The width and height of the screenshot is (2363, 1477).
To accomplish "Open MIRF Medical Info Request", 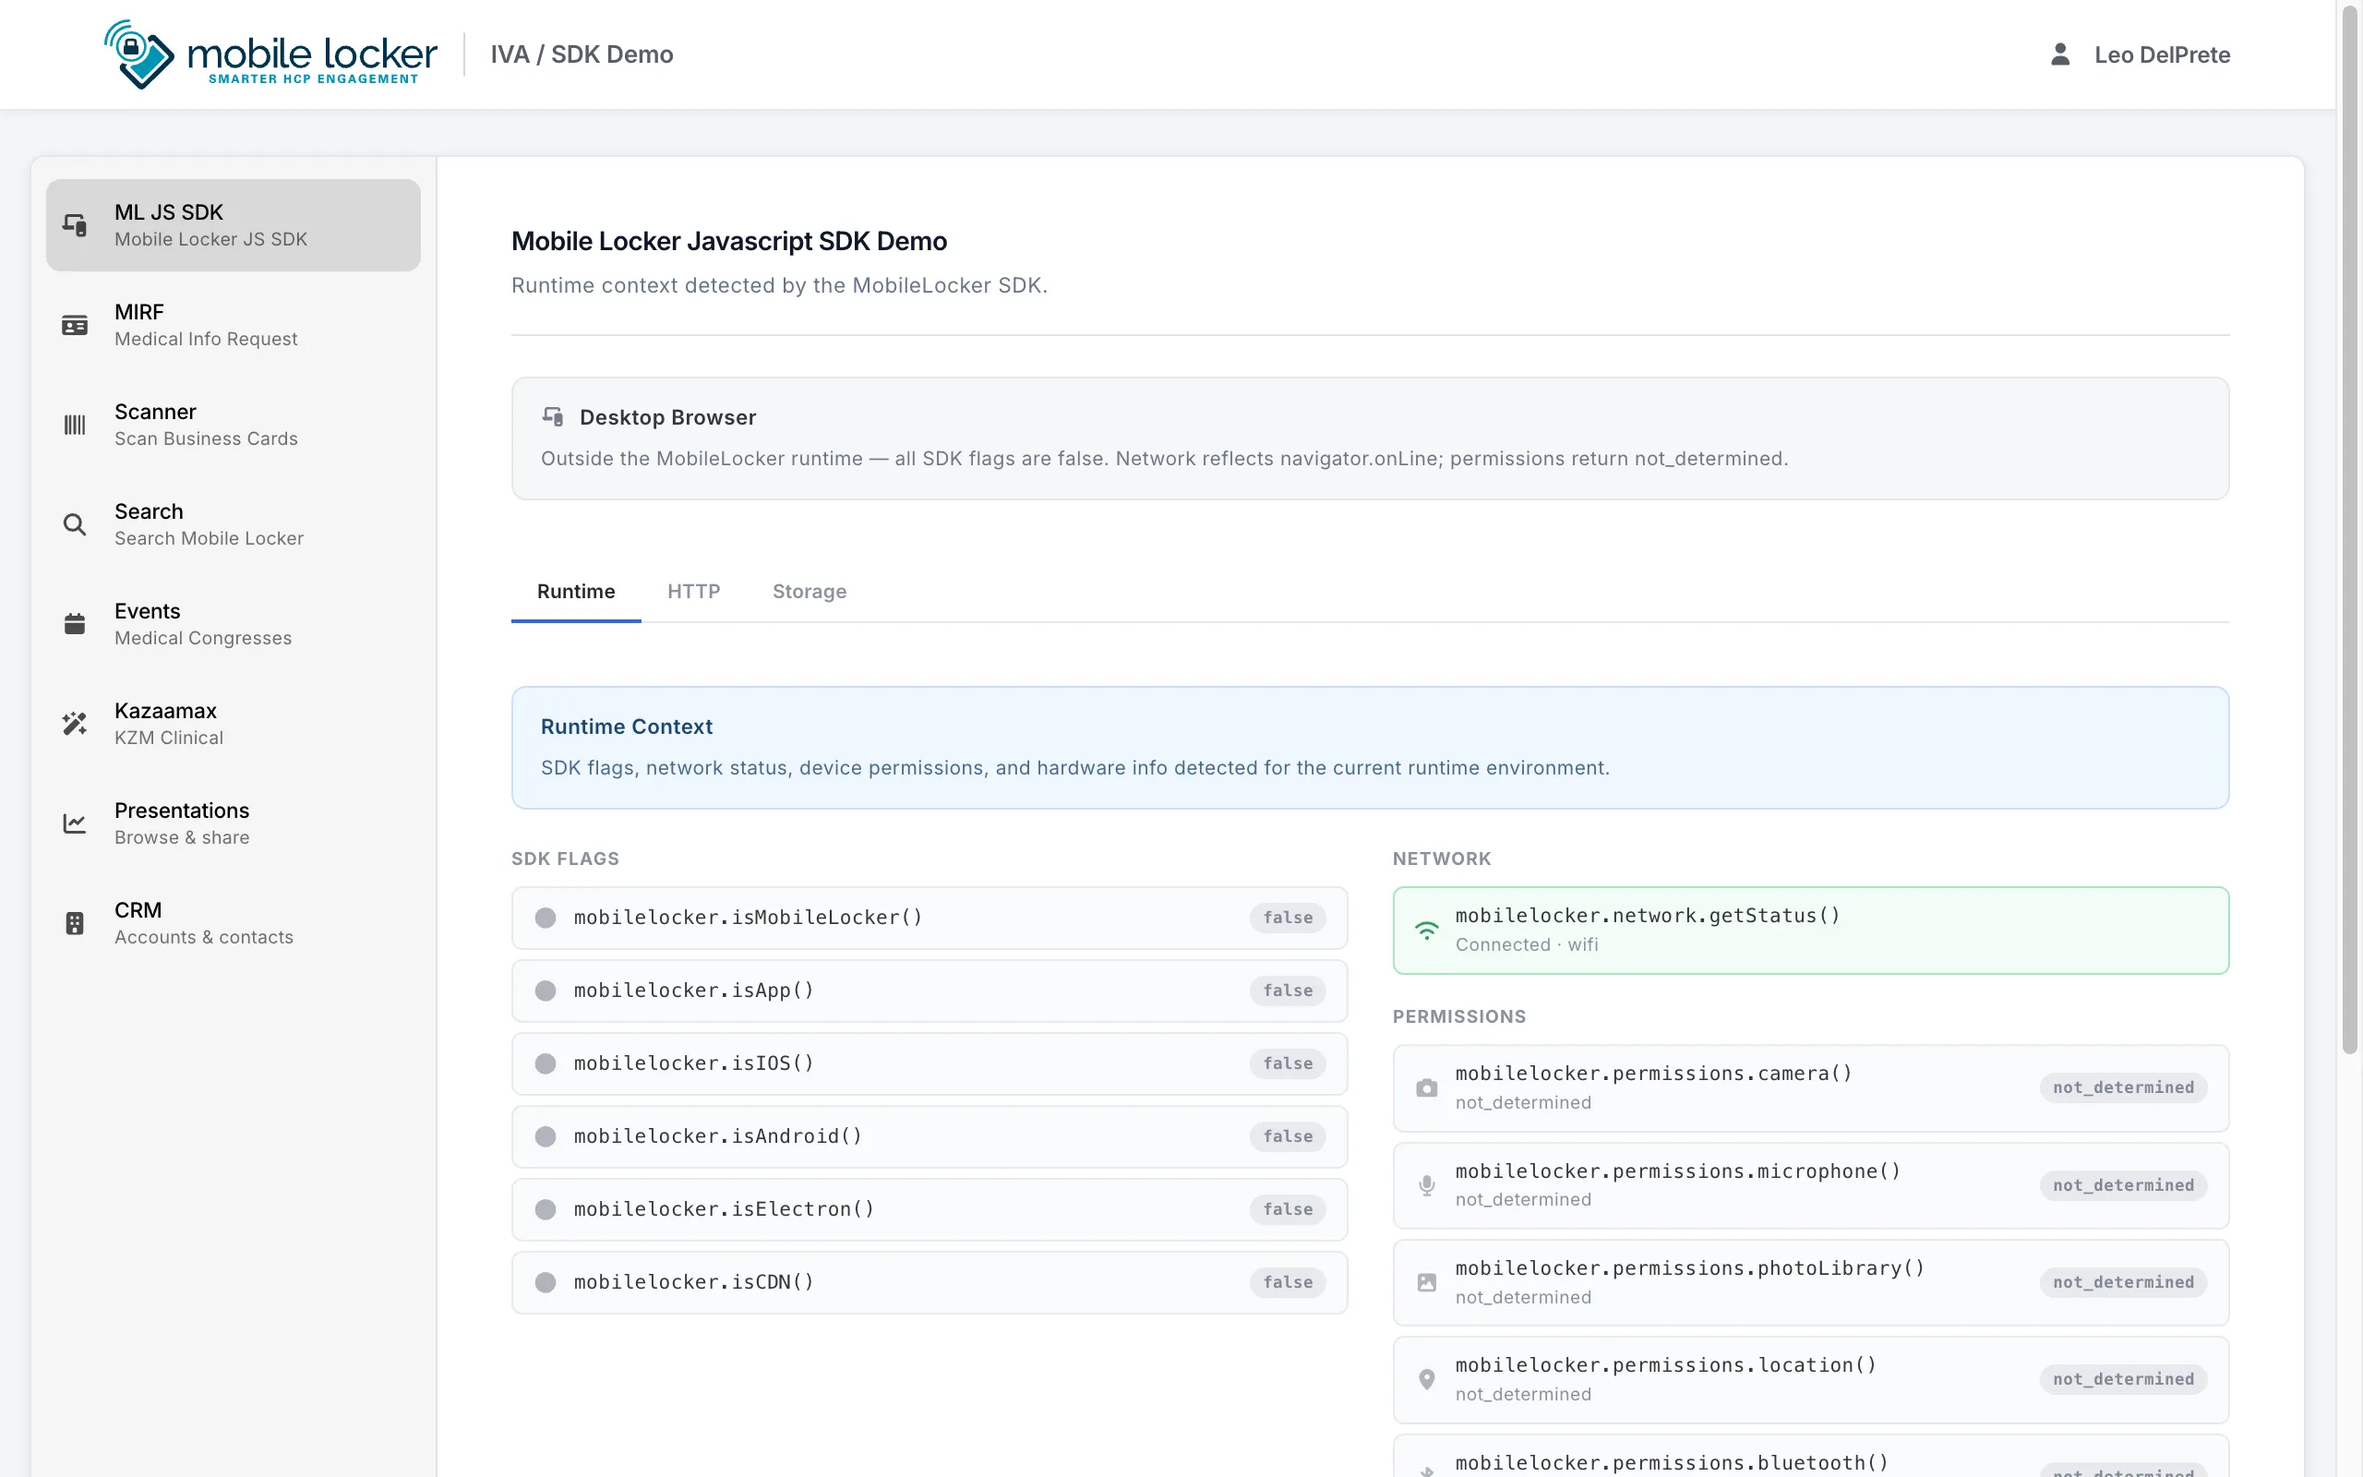I will tap(234, 325).
